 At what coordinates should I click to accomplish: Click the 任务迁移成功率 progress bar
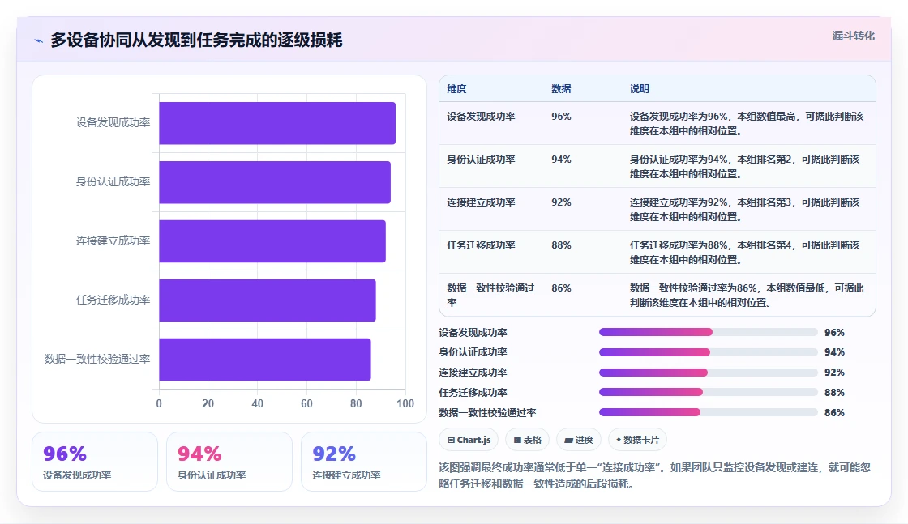709,392
